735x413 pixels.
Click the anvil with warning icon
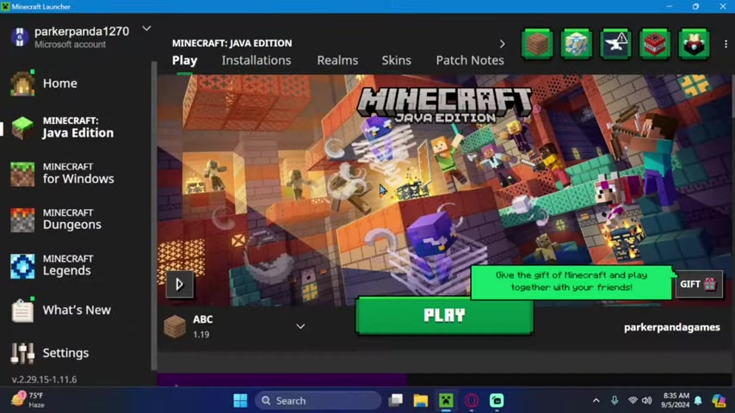pyautogui.click(x=615, y=44)
